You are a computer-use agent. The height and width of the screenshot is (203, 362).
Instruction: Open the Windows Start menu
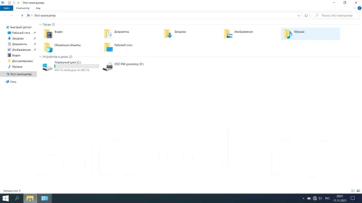(6, 198)
